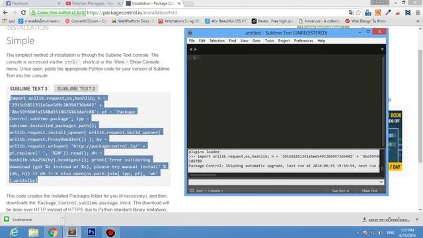
Task: Toggle the panel switcher icon in status bar
Action: 192,191
